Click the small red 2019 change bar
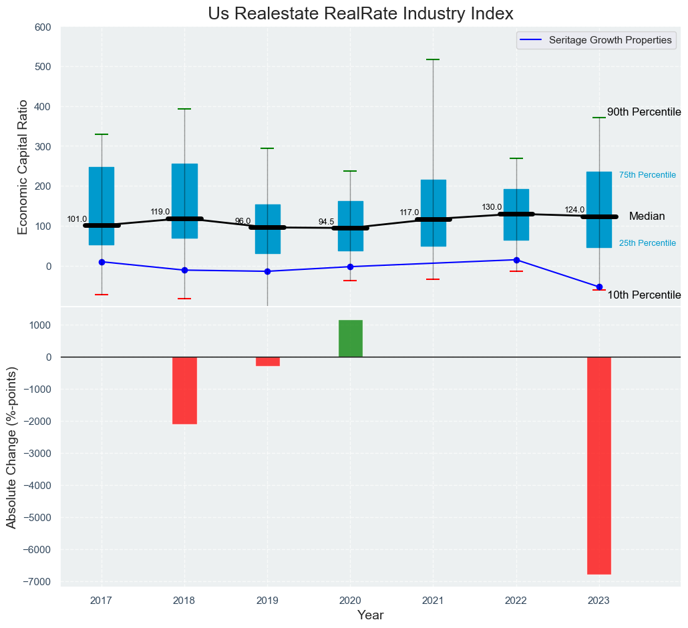 [268, 361]
